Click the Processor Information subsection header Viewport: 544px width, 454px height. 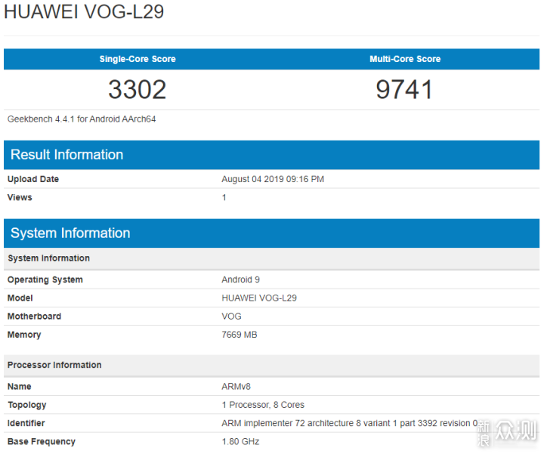[x=54, y=365]
